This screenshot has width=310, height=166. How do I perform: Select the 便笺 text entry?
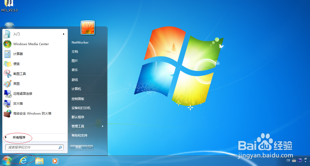coord(16,64)
